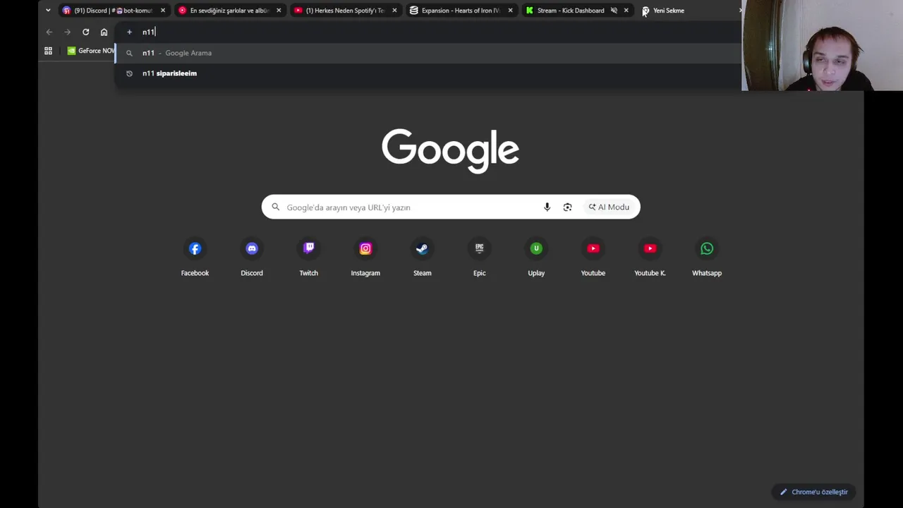The width and height of the screenshot is (903, 508).
Task: Open the apps grid in bookmarks bar
Action: (x=48, y=51)
